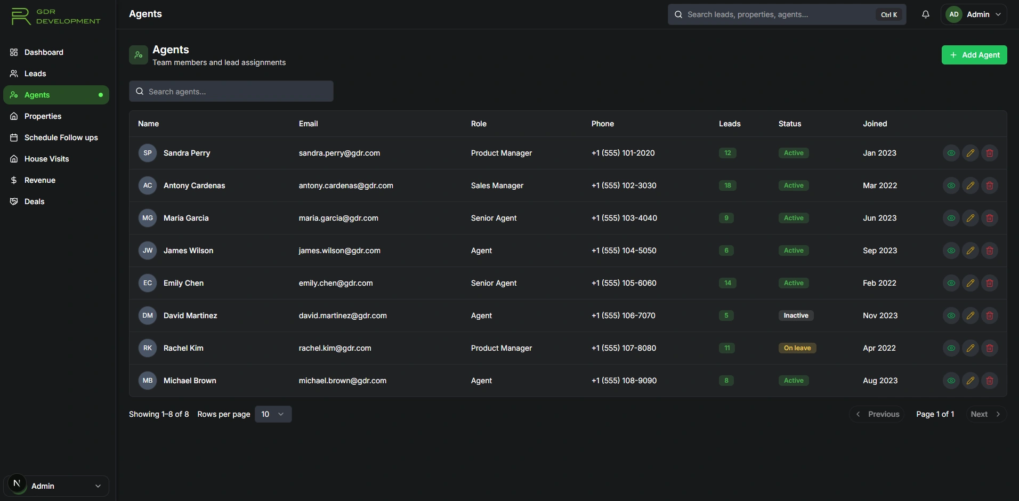The image size is (1019, 501).
Task: Open notifications bell icon
Action: click(926, 14)
